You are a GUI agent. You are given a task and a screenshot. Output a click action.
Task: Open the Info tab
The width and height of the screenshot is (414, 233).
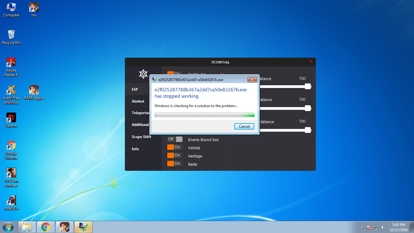[135, 149]
